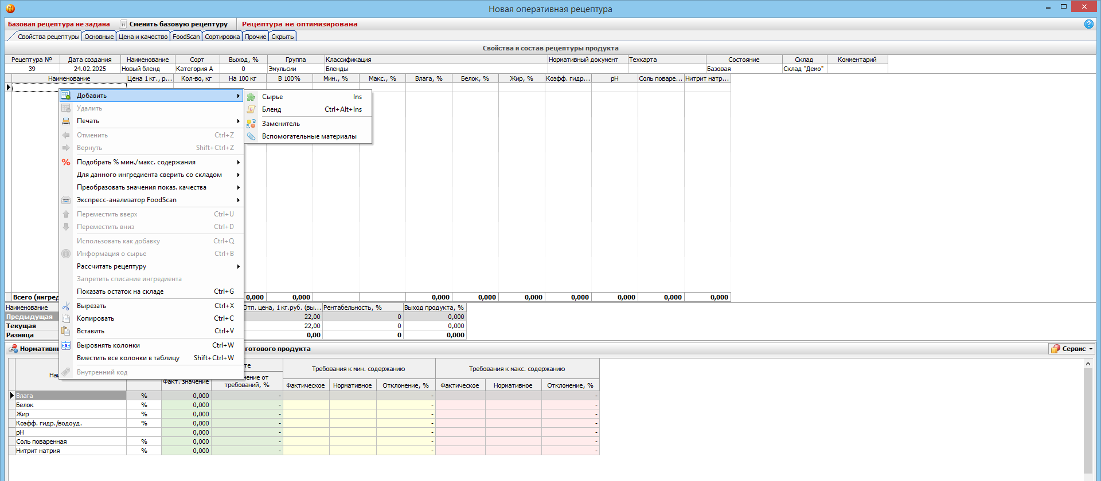Click the Заменитель icon in the submenu
The width and height of the screenshot is (1101, 481).
pos(251,124)
